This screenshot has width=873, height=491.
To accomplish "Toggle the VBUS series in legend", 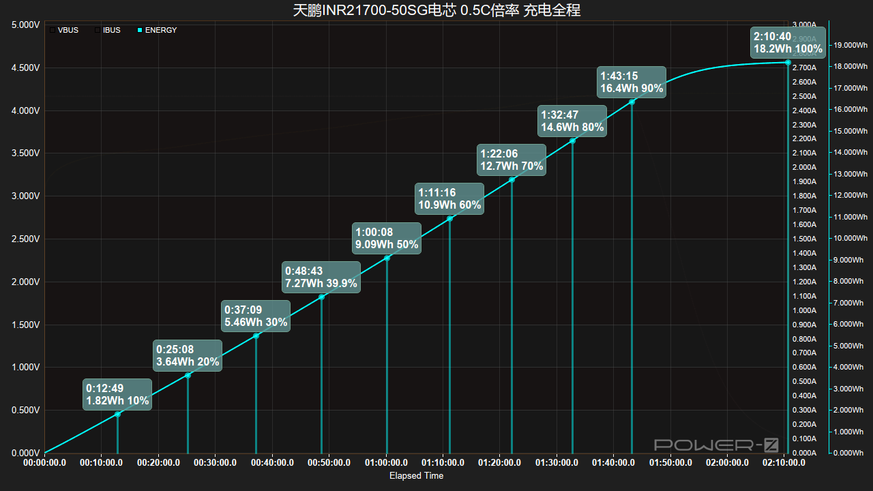I will point(63,30).
